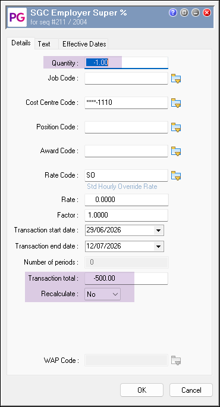Click the OK button

[x=142, y=390]
